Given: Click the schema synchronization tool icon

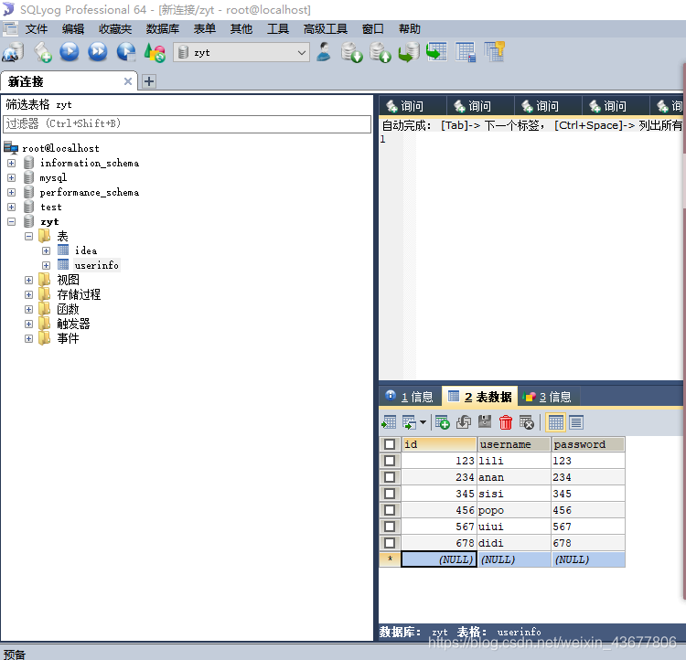Looking at the screenshot, I should (436, 52).
